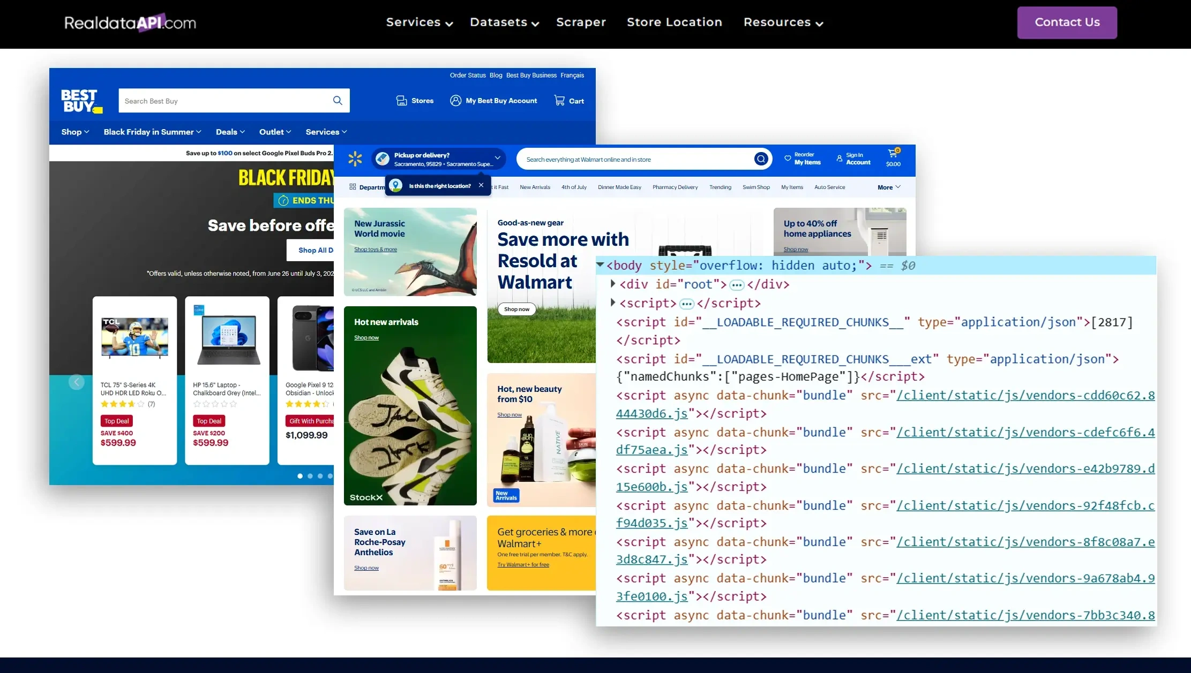Expand the div root node in devtools
This screenshot has height=673, width=1191.
612,284
